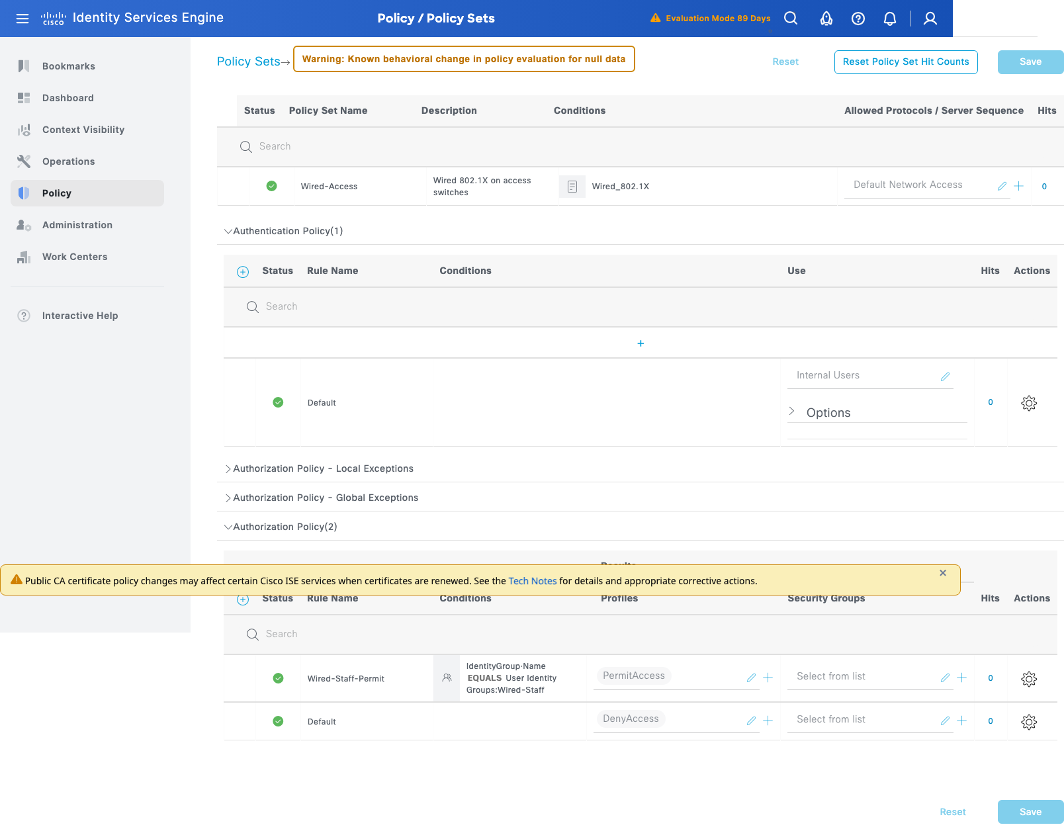Close the yellow certificate warning banner

pos(943,573)
